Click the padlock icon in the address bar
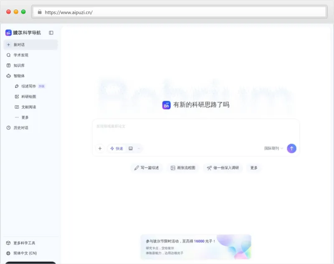Screen dimensions: 334x264 (40, 12)
